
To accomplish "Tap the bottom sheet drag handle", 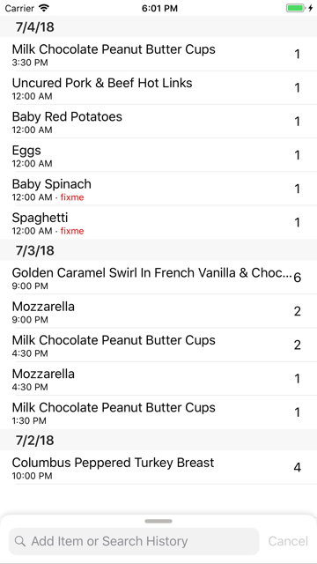I will point(158,521).
